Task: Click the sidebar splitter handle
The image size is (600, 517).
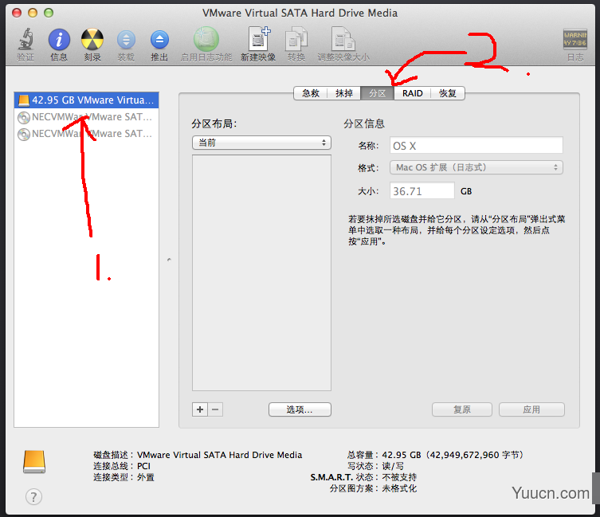Action: click(x=169, y=260)
